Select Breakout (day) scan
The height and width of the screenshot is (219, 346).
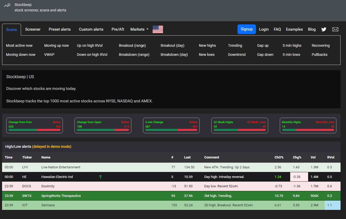(172, 45)
